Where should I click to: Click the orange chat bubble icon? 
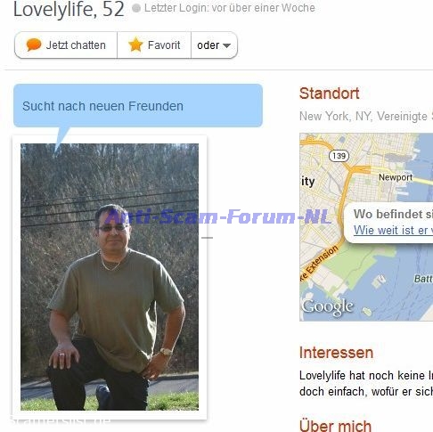tap(34, 45)
